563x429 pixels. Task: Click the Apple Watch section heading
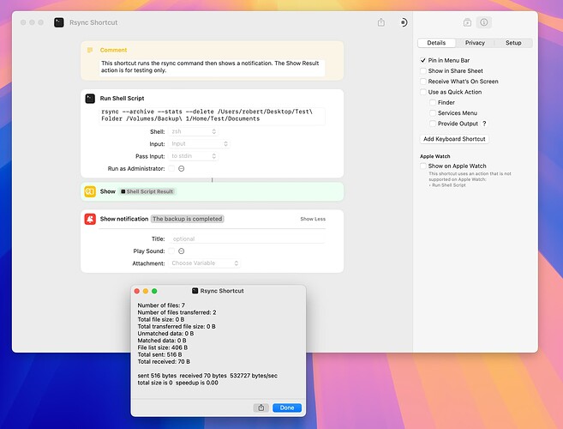tap(434, 156)
